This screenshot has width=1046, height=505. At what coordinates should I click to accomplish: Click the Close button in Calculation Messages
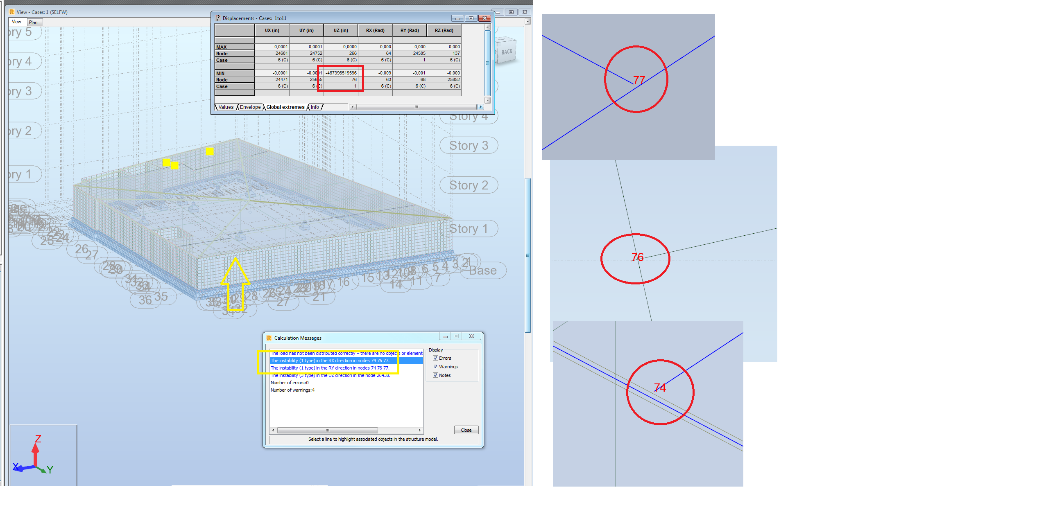point(466,430)
